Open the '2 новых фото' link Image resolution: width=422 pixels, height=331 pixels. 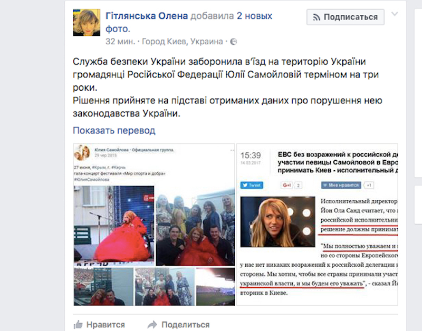tap(189, 22)
